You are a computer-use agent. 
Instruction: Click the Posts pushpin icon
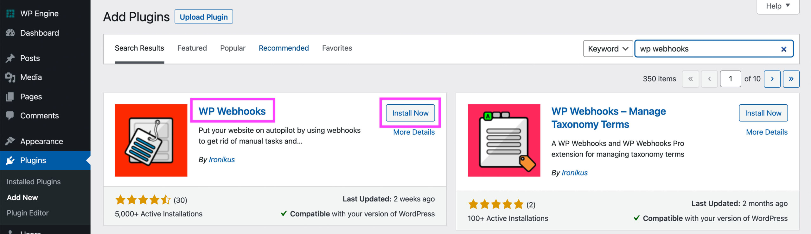[10, 58]
